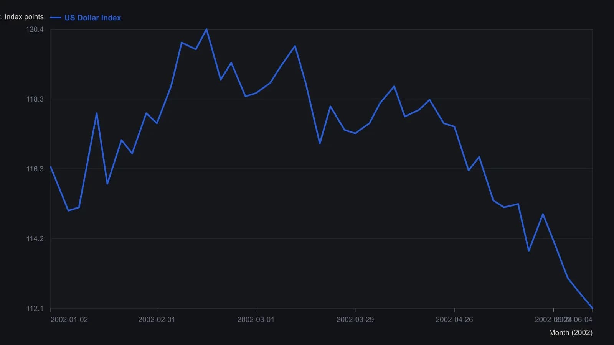Select the 118.3 y-axis label
614x345 pixels.
pyautogui.click(x=35, y=99)
